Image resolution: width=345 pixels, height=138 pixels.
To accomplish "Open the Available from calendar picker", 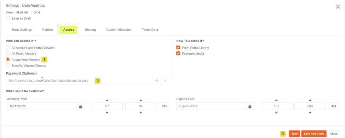I will click(81, 106).
